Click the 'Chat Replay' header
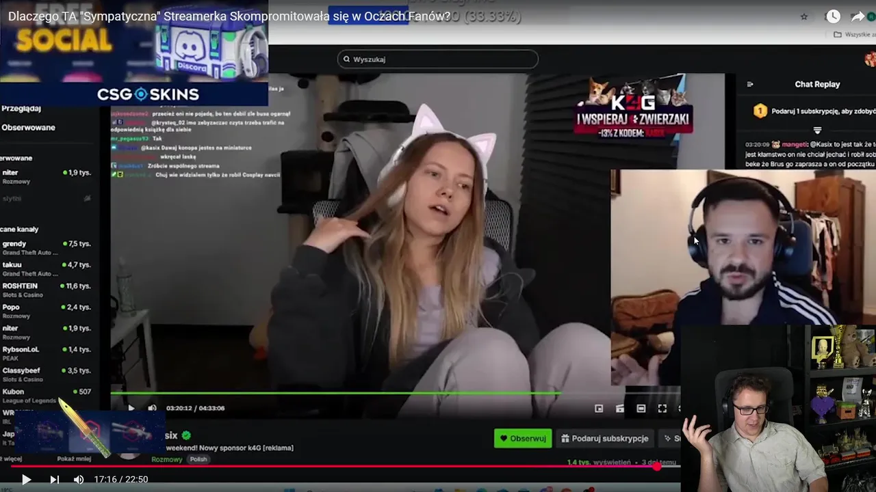Image resolution: width=876 pixels, height=492 pixels. [x=817, y=84]
